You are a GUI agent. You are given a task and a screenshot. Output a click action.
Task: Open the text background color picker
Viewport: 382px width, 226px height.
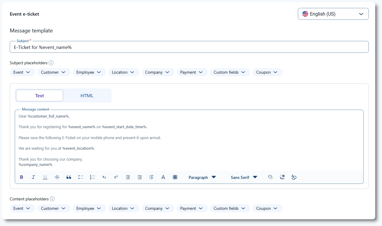tap(175, 177)
